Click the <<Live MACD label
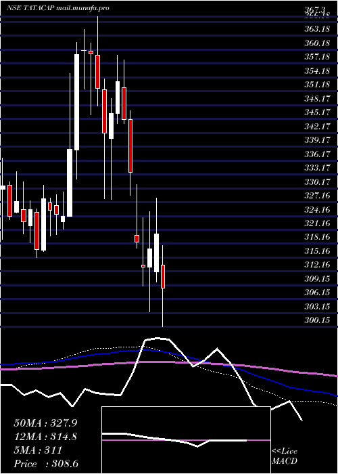 (285, 456)
